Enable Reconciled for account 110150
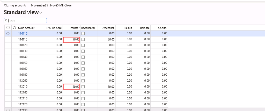This screenshot has width=265, height=111. point(83,63)
